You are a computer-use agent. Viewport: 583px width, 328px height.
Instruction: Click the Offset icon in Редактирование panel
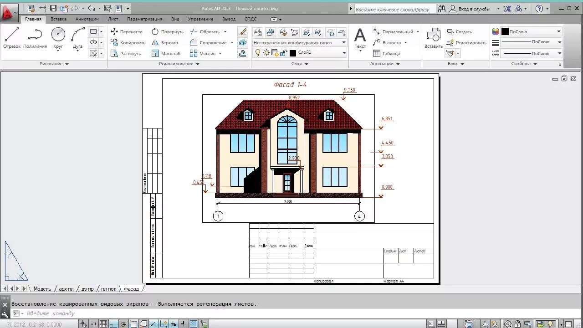pos(243,53)
